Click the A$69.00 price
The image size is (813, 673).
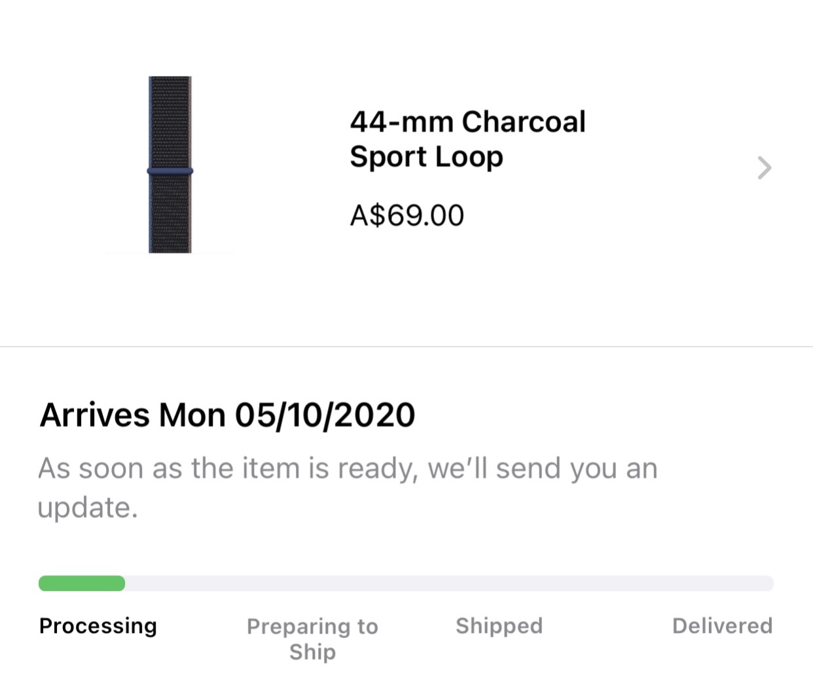(406, 215)
